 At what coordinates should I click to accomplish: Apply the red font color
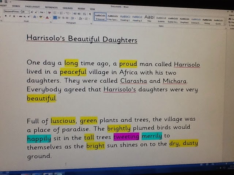coord(47,17)
